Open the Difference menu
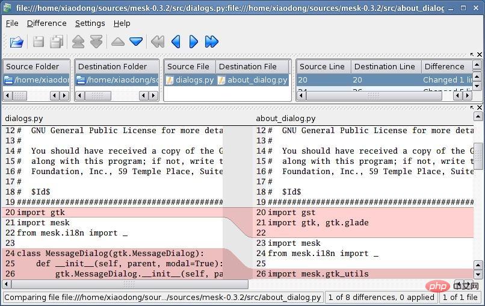Viewport: 485px width, 306px height. pyautogui.click(x=47, y=23)
